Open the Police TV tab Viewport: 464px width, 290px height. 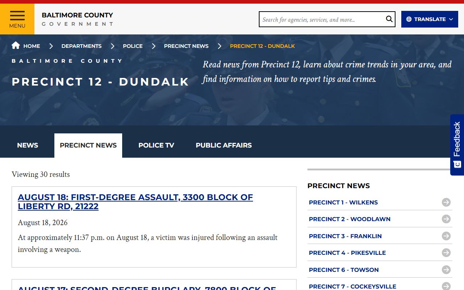tap(156, 145)
